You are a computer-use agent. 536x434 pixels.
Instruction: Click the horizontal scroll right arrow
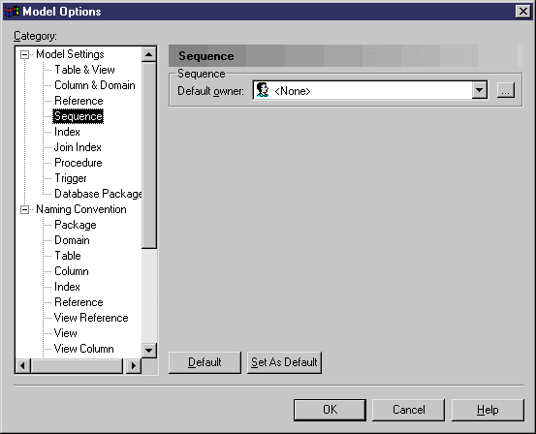click(x=134, y=366)
